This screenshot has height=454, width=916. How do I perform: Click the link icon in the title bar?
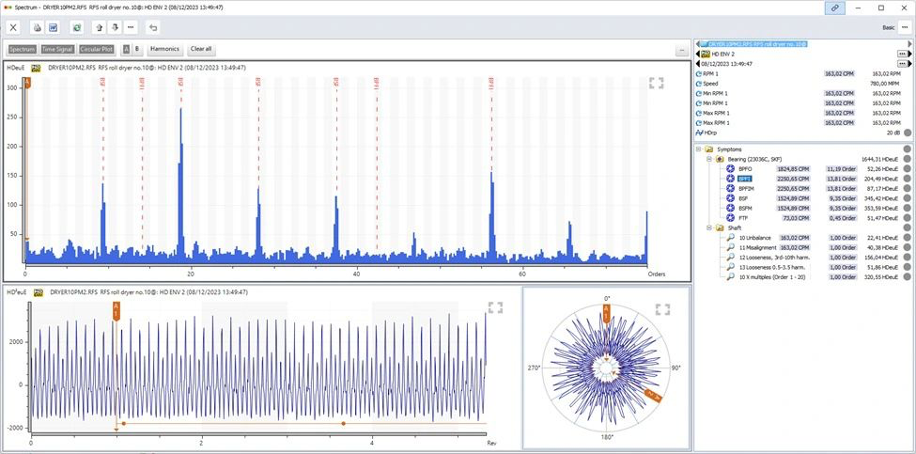coord(835,8)
